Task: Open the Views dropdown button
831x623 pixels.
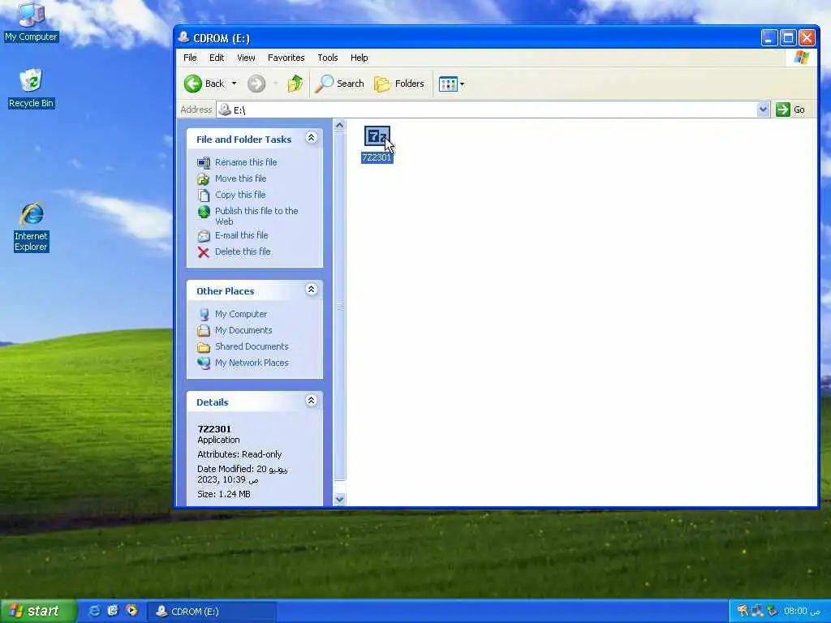Action: tap(451, 84)
